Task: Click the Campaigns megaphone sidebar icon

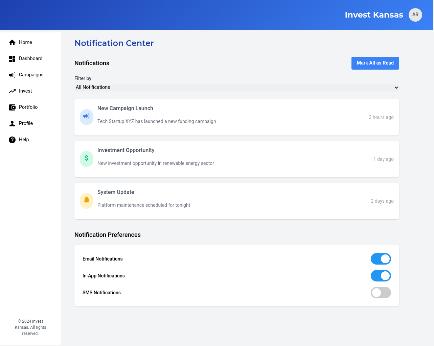Action: pos(12,75)
